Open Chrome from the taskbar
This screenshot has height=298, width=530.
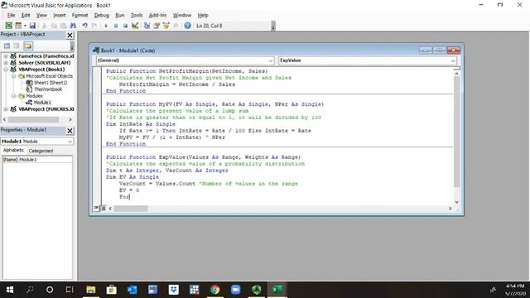point(215,290)
